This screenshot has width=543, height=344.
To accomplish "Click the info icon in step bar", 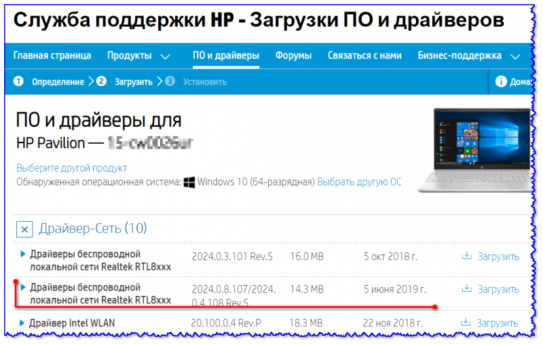I will coord(501,81).
